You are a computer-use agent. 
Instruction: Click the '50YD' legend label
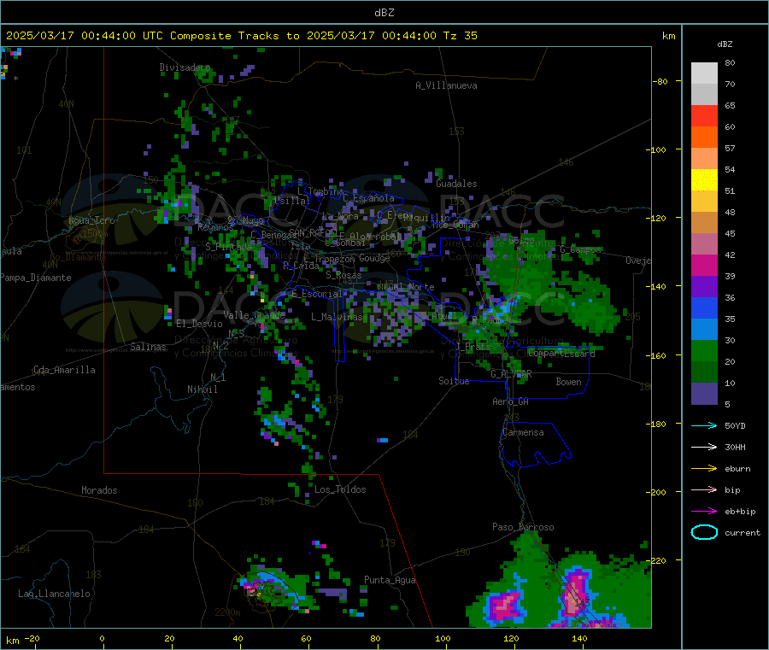[x=735, y=425]
